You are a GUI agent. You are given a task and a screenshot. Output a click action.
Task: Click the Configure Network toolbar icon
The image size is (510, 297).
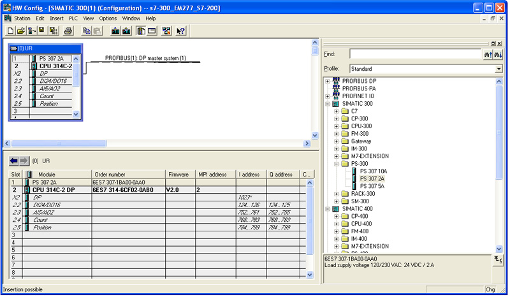(x=166, y=31)
